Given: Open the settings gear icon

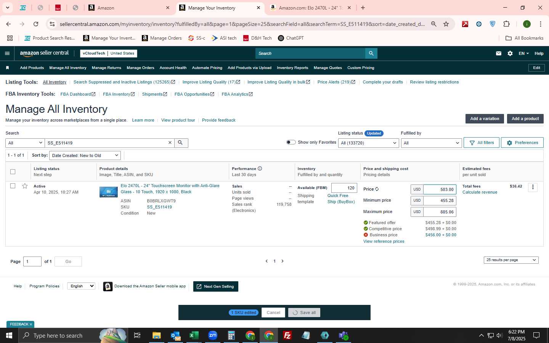Looking at the screenshot, I should pyautogui.click(x=510, y=53).
